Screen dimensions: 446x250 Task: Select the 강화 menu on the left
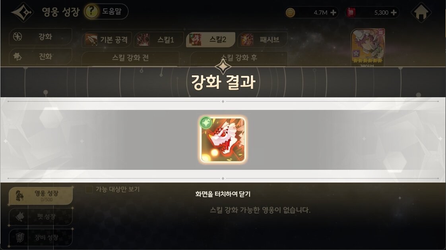(x=41, y=37)
